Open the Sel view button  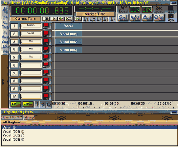123,17
